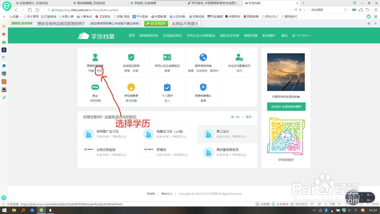380x214 pixels.
Task: Click the 申请 link under 在线验证报告
Action: (x=135, y=71)
